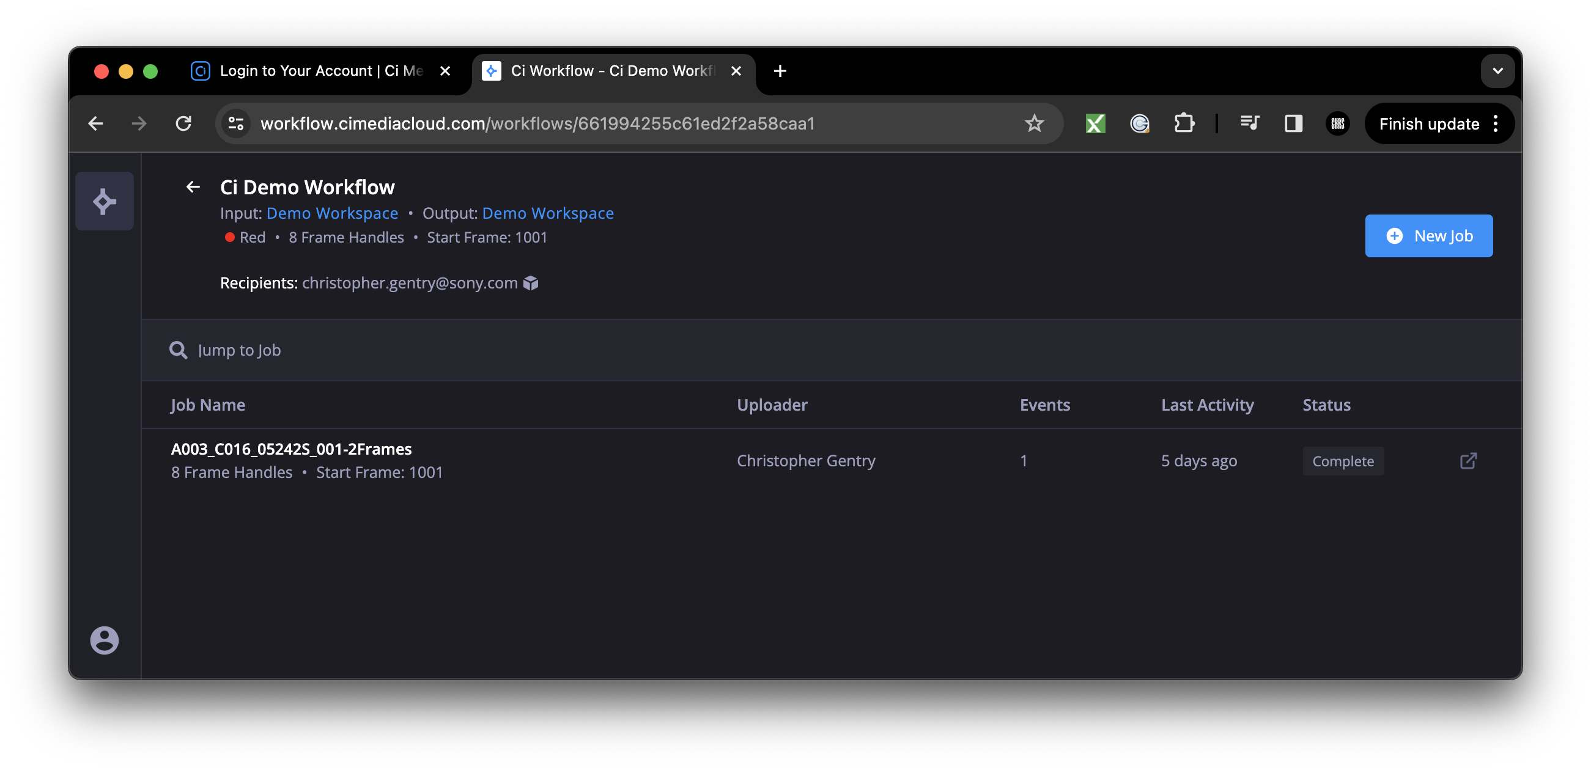Open the Grammarly-style G extension icon
1591x770 pixels.
[1140, 123]
